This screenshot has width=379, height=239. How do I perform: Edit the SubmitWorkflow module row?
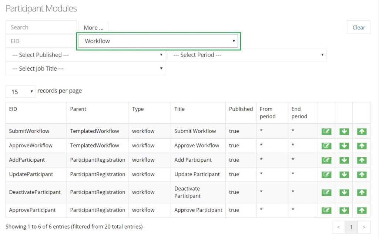[326, 131]
